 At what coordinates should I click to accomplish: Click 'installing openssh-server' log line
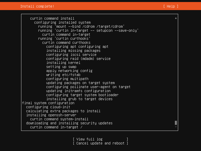(51, 115)
